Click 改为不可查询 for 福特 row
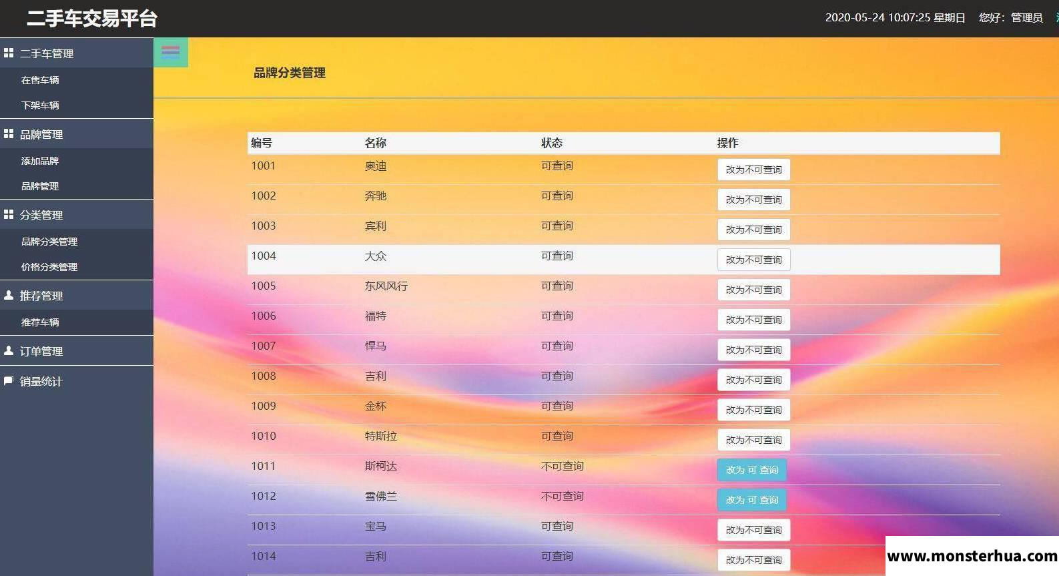This screenshot has width=1059, height=576. tap(754, 320)
